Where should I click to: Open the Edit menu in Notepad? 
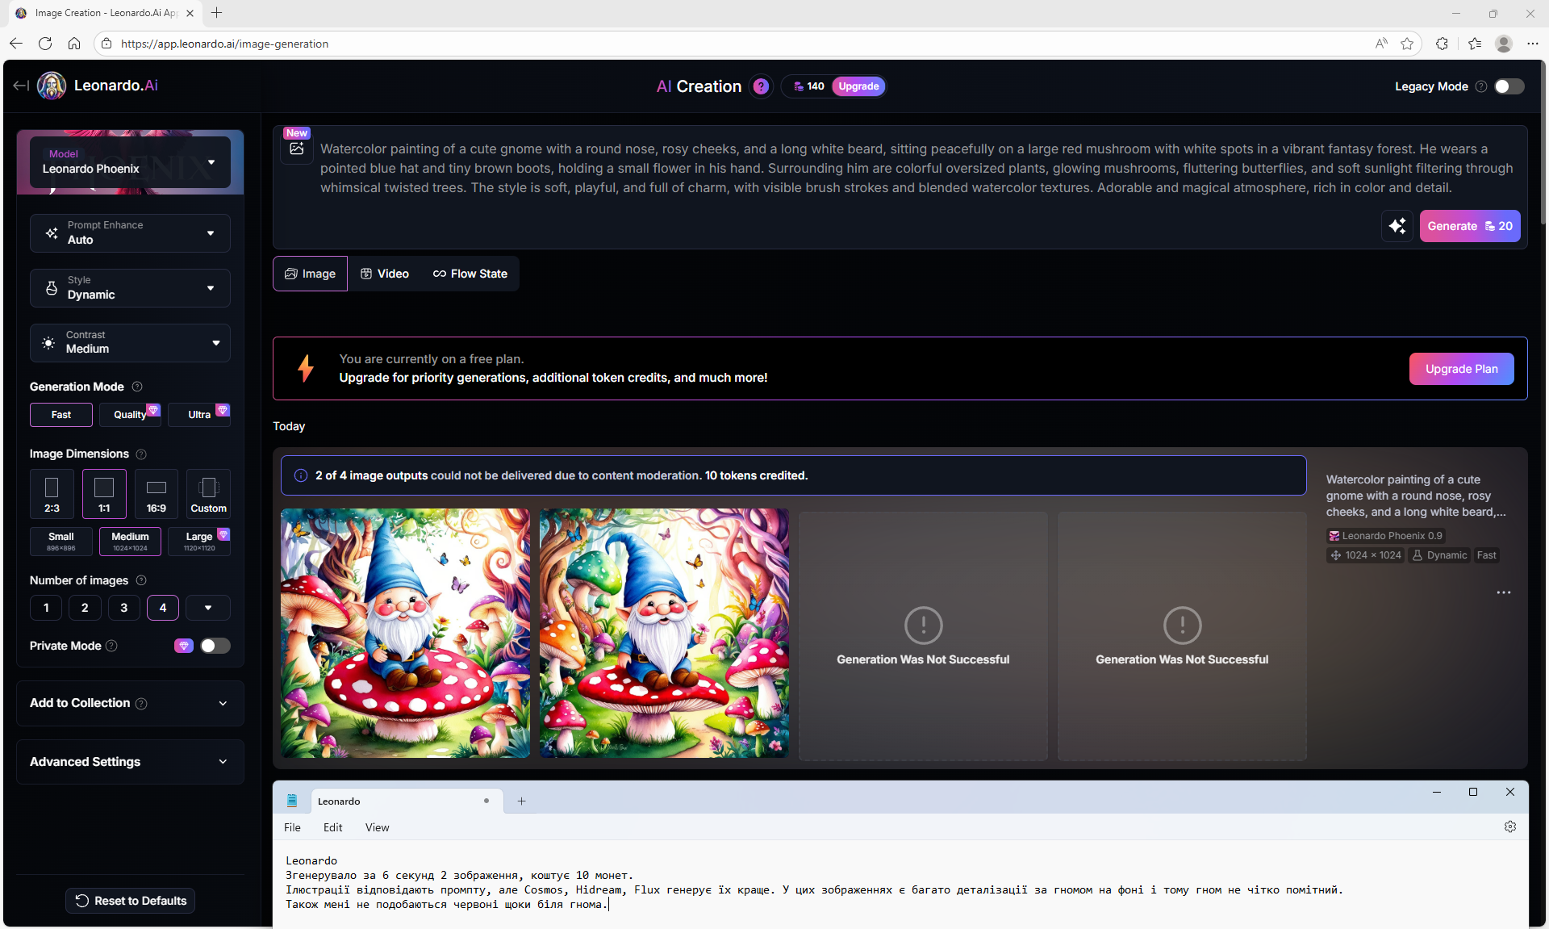coord(332,827)
